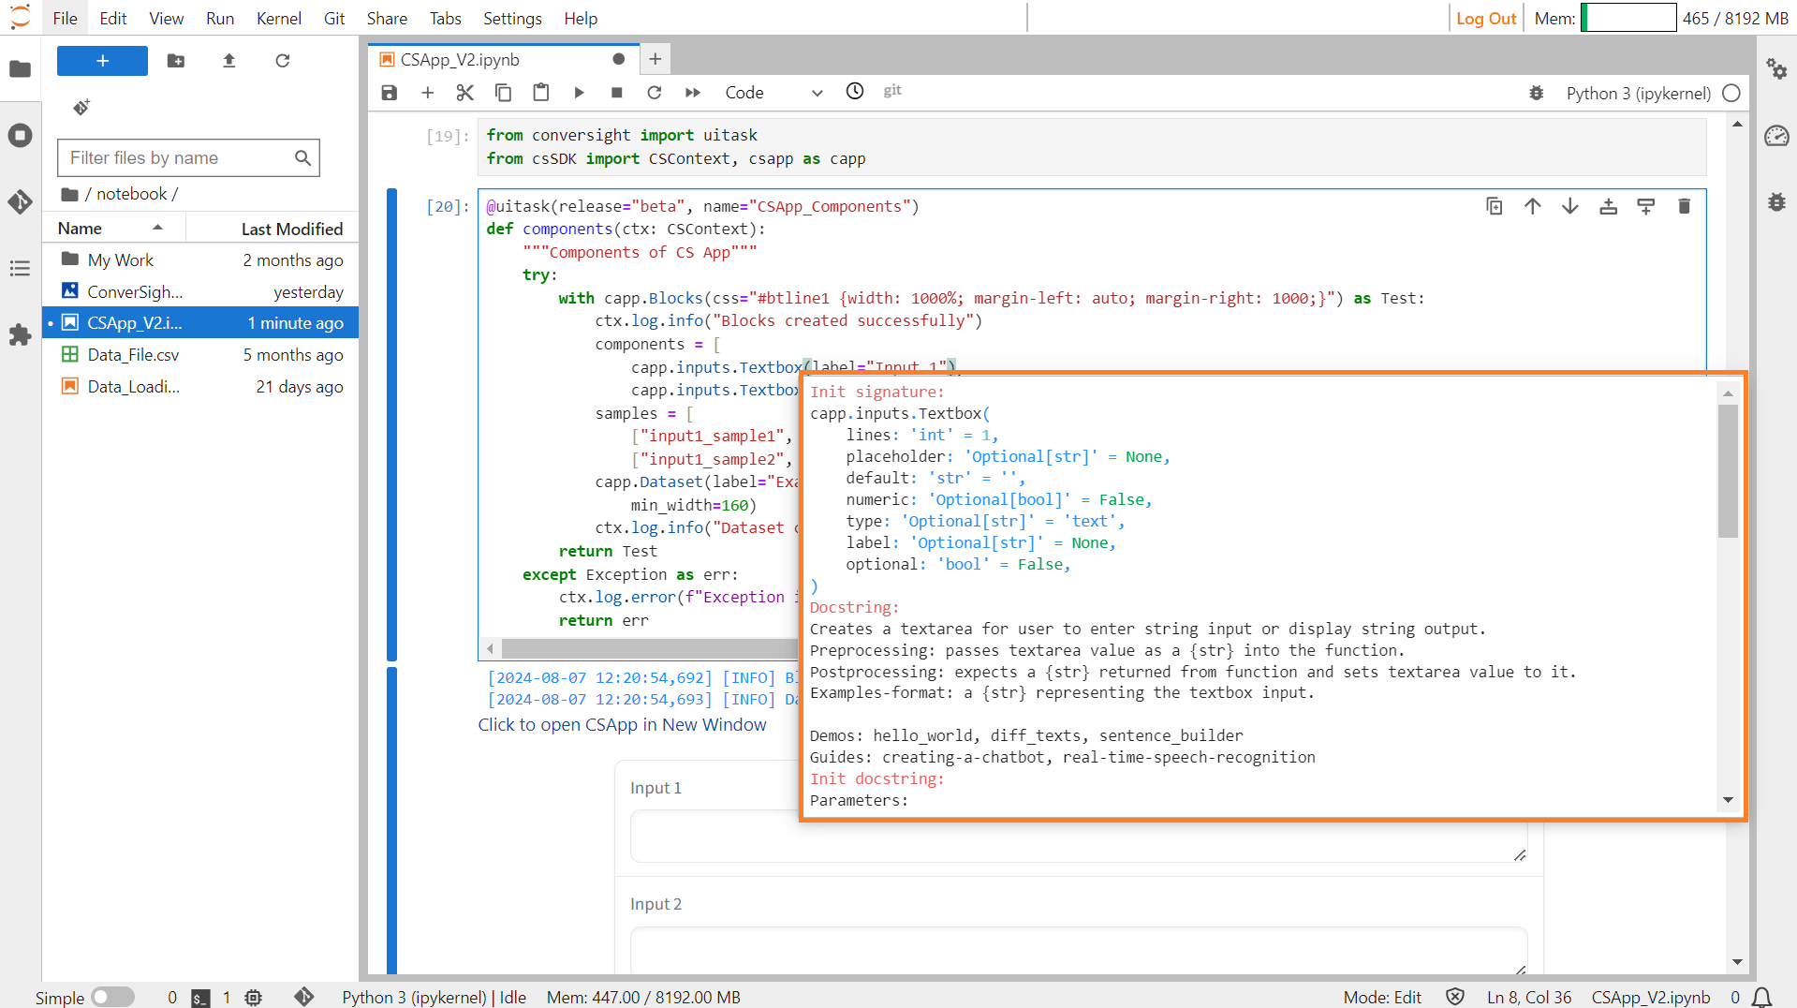Open the Extension Manager puzzle icon

20,335
